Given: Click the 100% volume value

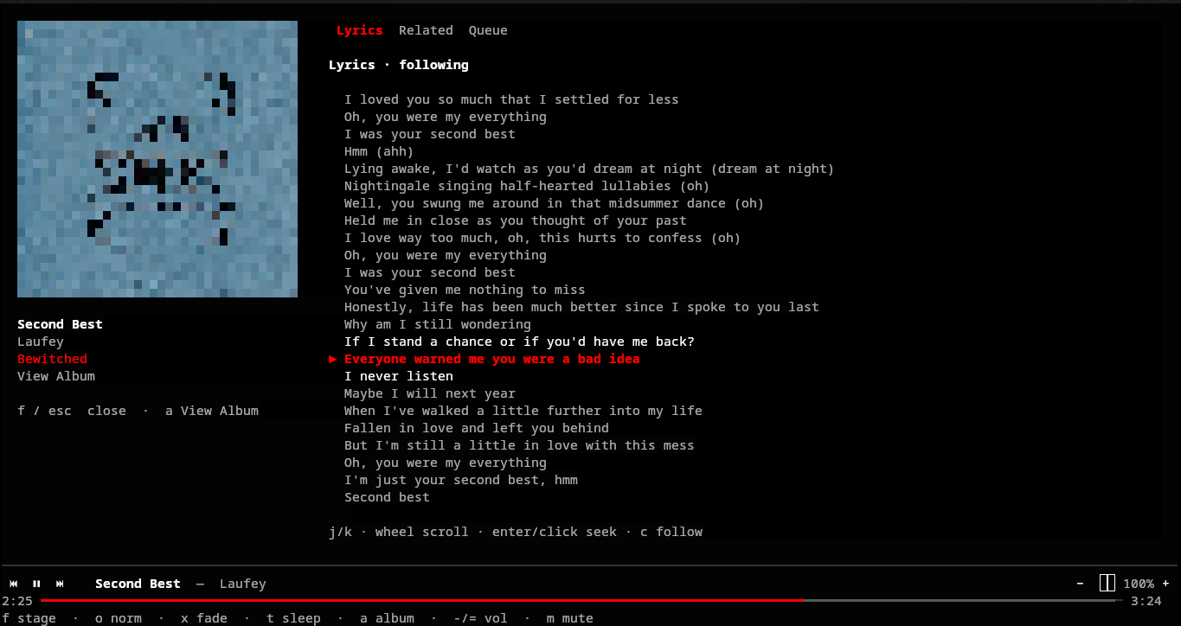Looking at the screenshot, I should [1139, 584].
